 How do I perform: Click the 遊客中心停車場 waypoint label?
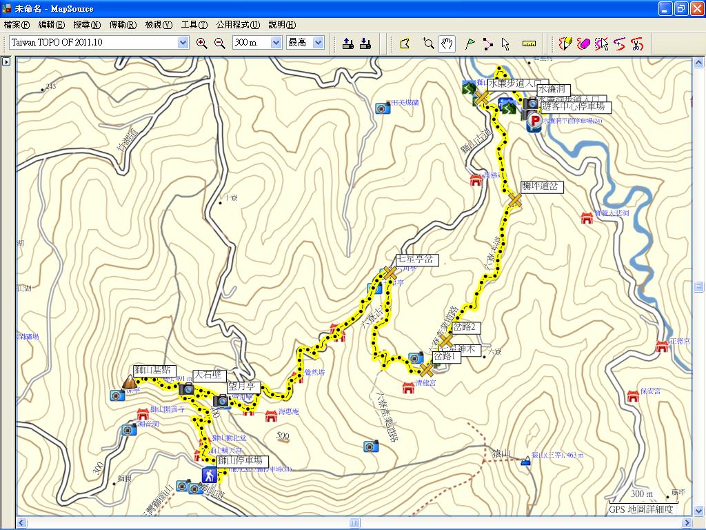click(x=576, y=107)
